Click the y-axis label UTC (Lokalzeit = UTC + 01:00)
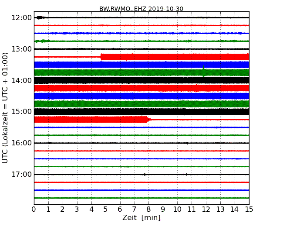 [x=5, y=108]
